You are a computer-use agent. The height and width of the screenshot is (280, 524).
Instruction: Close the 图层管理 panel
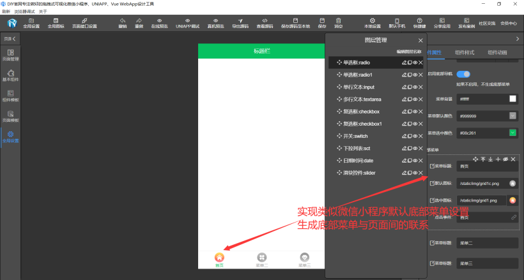coord(420,40)
